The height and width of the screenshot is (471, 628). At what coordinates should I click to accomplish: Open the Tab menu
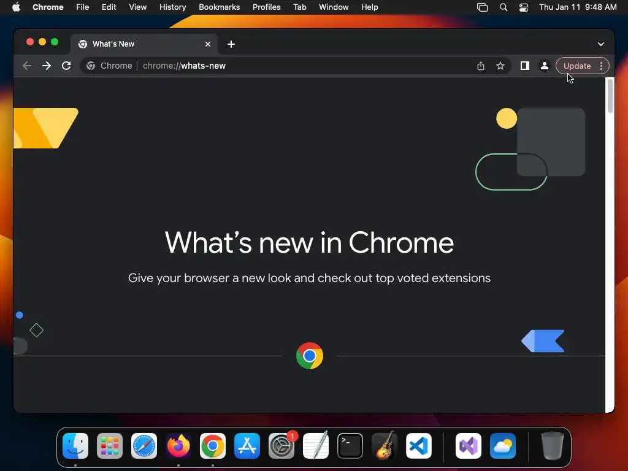(299, 7)
